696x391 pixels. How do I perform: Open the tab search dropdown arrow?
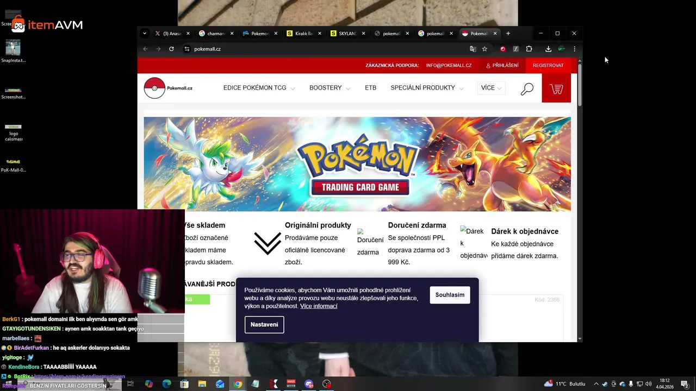click(144, 33)
